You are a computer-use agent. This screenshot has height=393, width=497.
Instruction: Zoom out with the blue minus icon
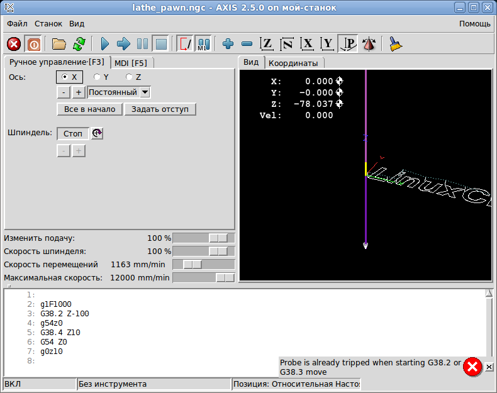247,44
